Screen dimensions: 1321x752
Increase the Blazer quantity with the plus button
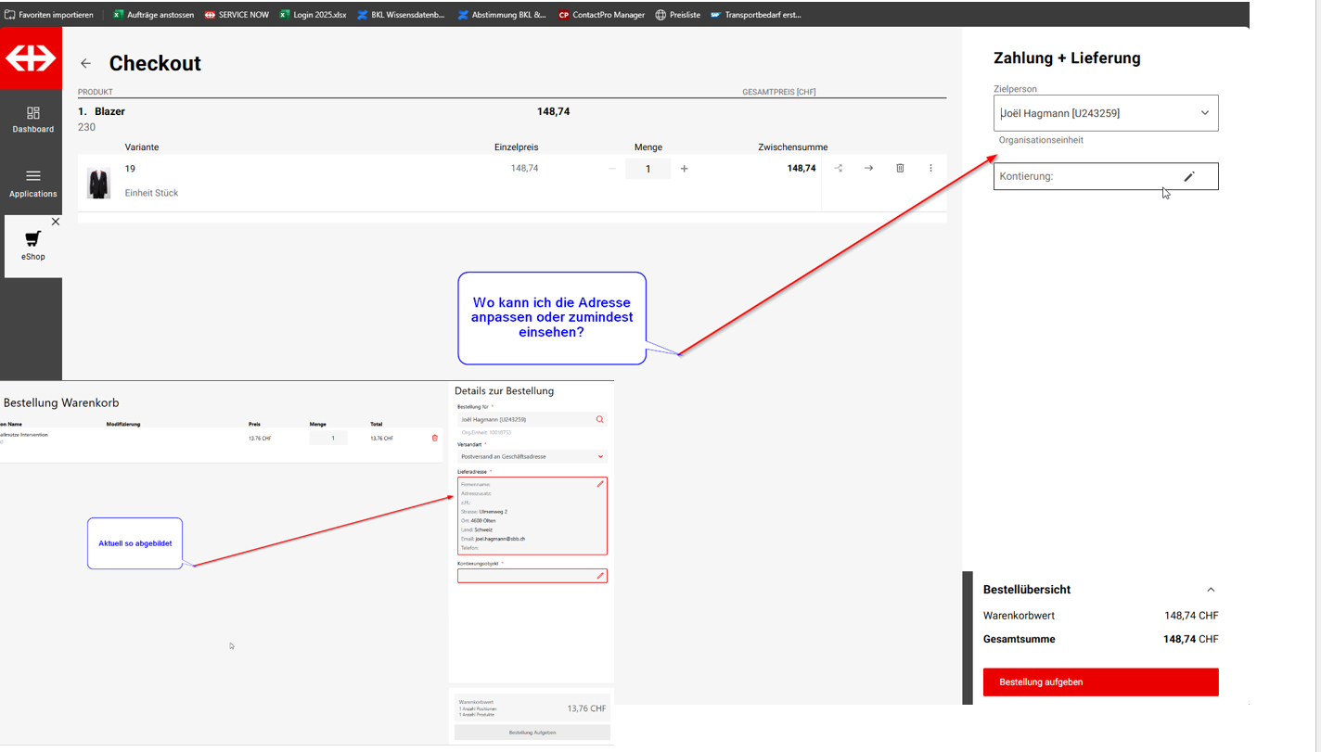click(685, 169)
